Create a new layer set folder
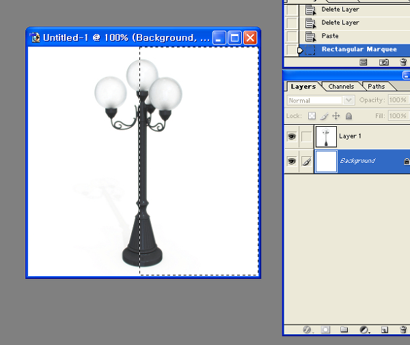 344,330
